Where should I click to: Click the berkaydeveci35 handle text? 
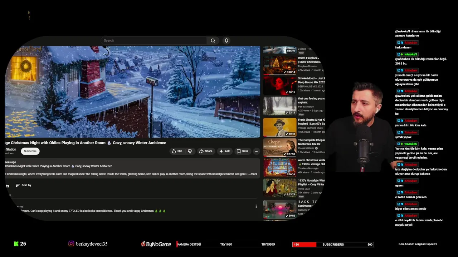(92, 244)
